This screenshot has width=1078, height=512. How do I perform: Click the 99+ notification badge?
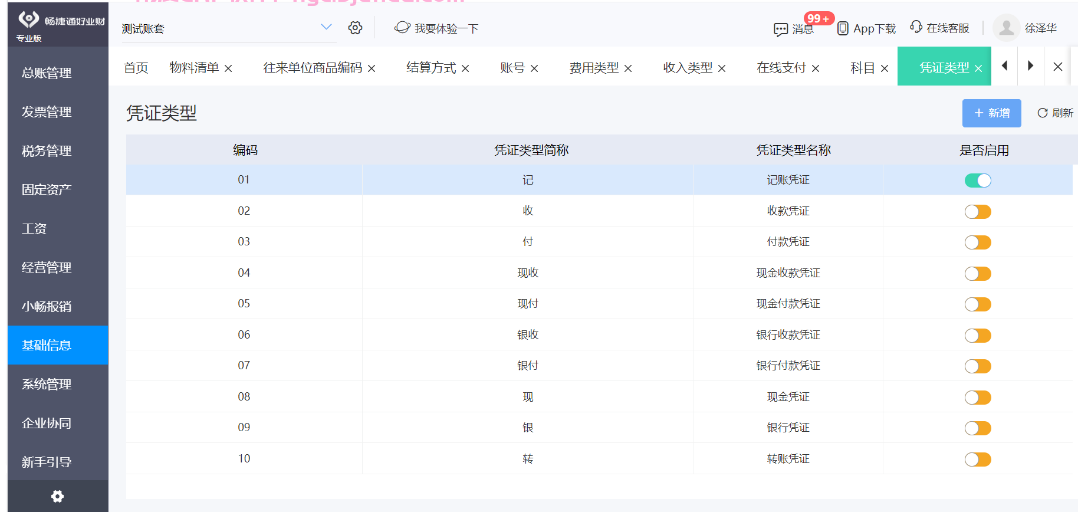[x=819, y=18]
